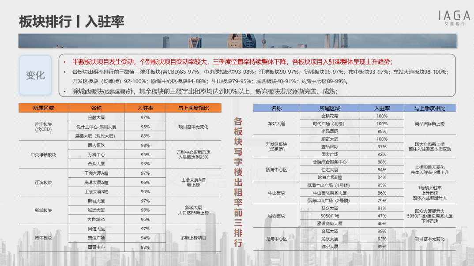474x266 pixels.
Task: Click the 47% occupancy value
Action: click(x=382, y=216)
